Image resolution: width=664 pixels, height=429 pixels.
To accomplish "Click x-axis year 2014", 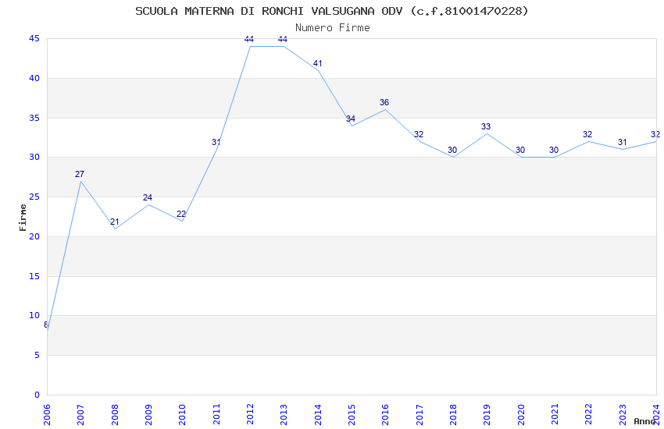I will tap(318, 415).
